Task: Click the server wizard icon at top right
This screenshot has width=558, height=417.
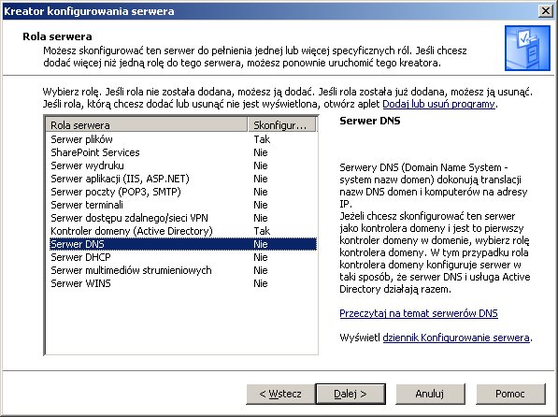Action: point(527,48)
